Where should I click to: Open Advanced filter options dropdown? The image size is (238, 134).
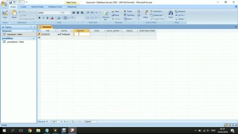[x=157, y=15]
